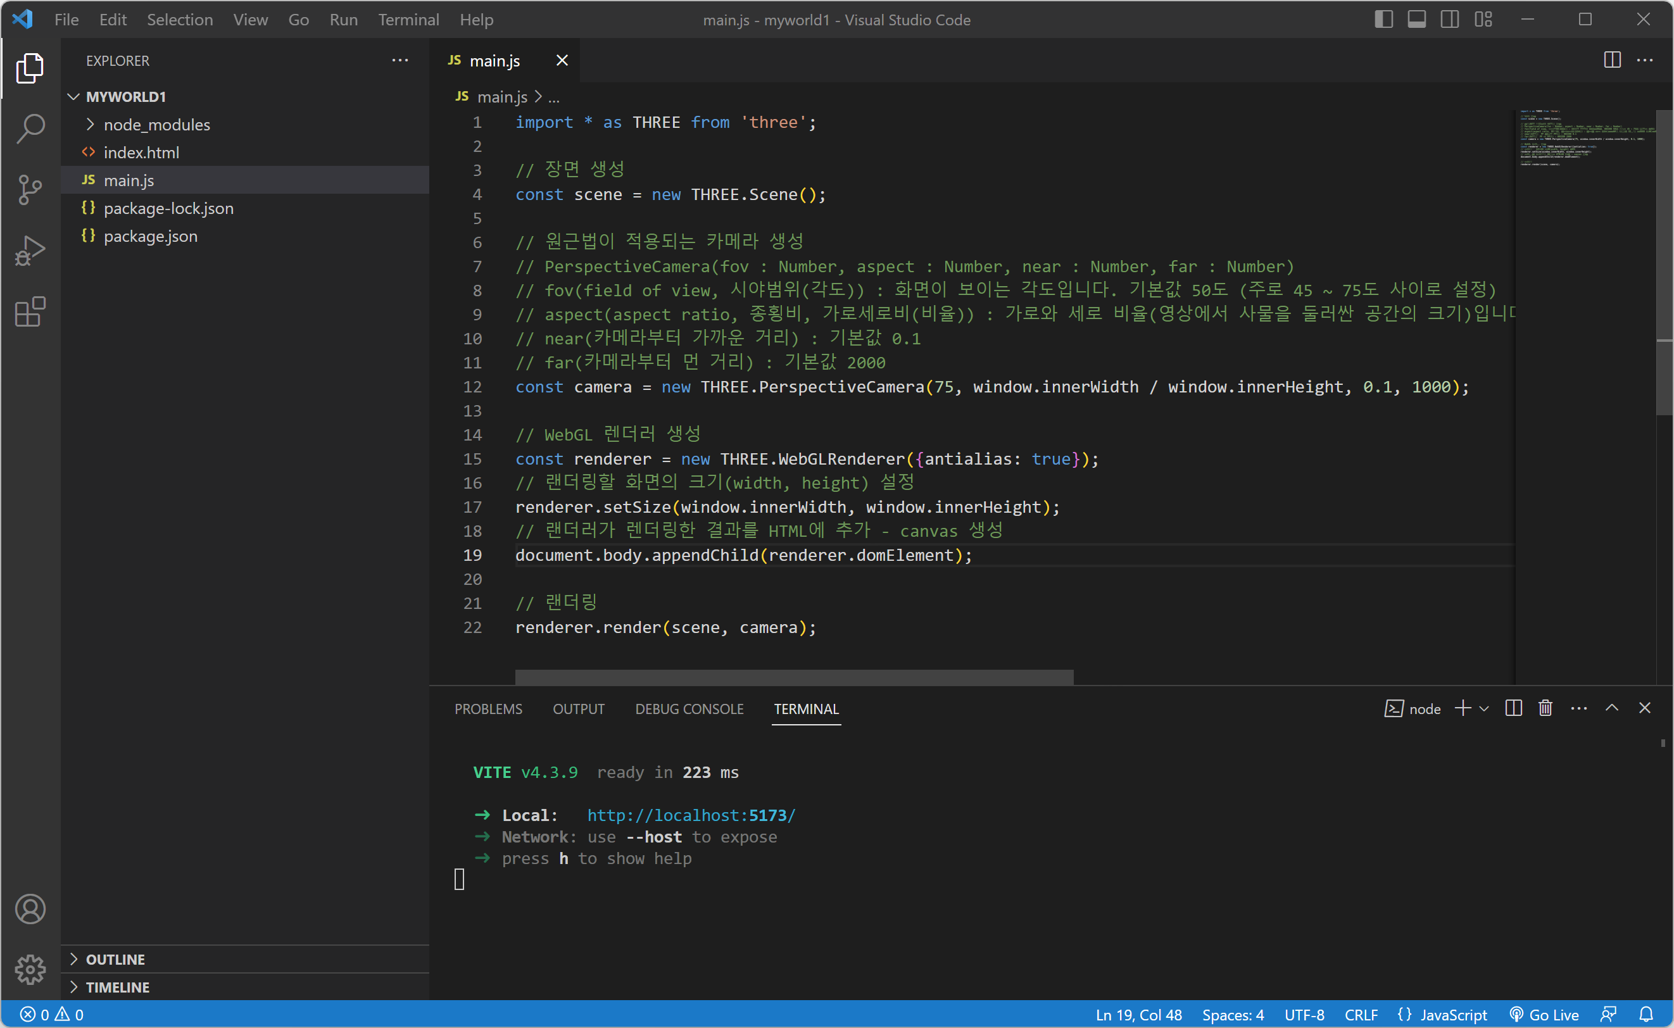1674x1028 pixels.
Task: Open Run and Debug view
Action: (30, 250)
